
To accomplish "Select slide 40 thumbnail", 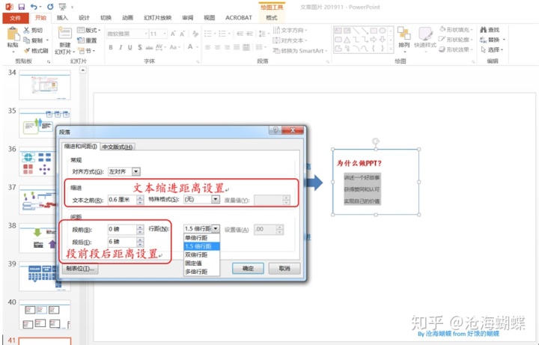I will point(45,315).
